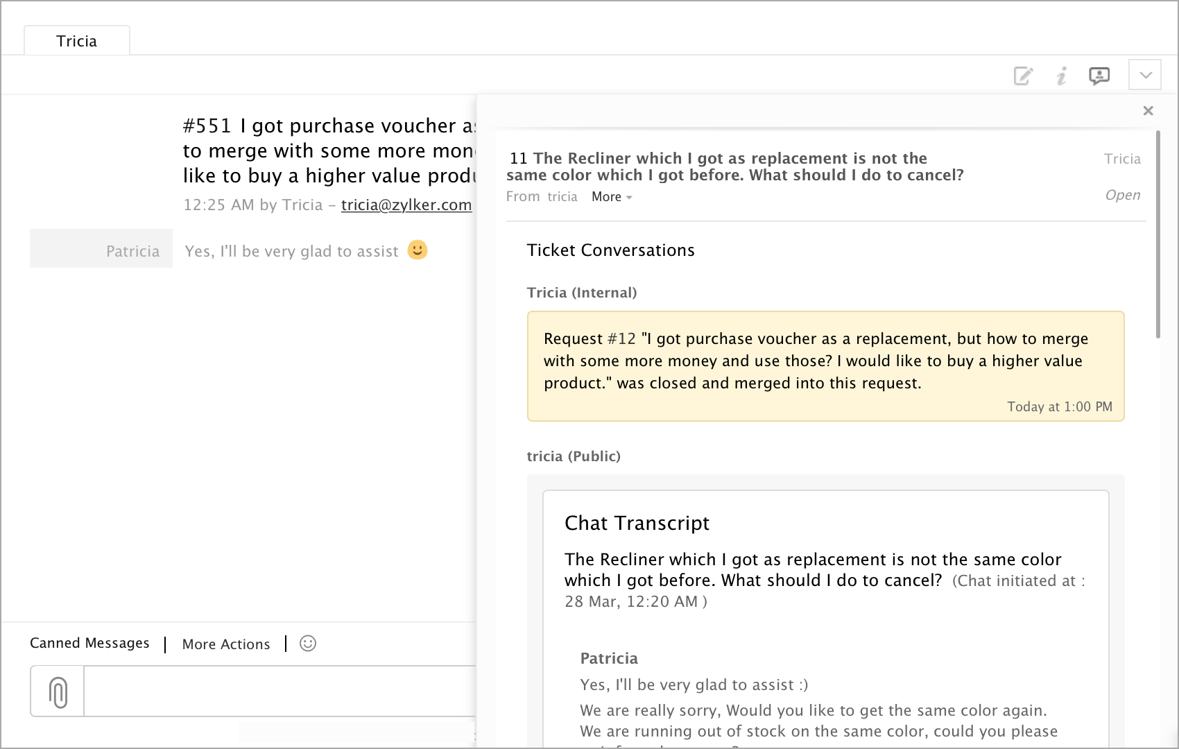This screenshot has height=749, width=1179.
Task: Select ticket subject '11 The Recliner which I got'
Action: pyautogui.click(x=735, y=166)
